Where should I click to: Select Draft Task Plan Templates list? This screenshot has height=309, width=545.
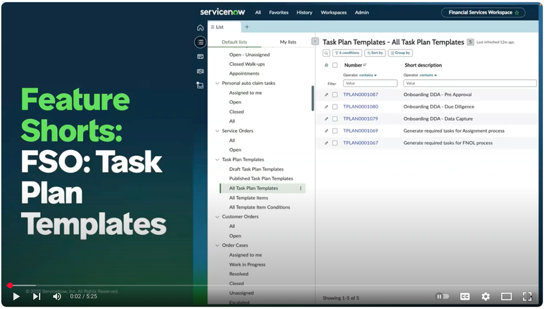pos(256,169)
